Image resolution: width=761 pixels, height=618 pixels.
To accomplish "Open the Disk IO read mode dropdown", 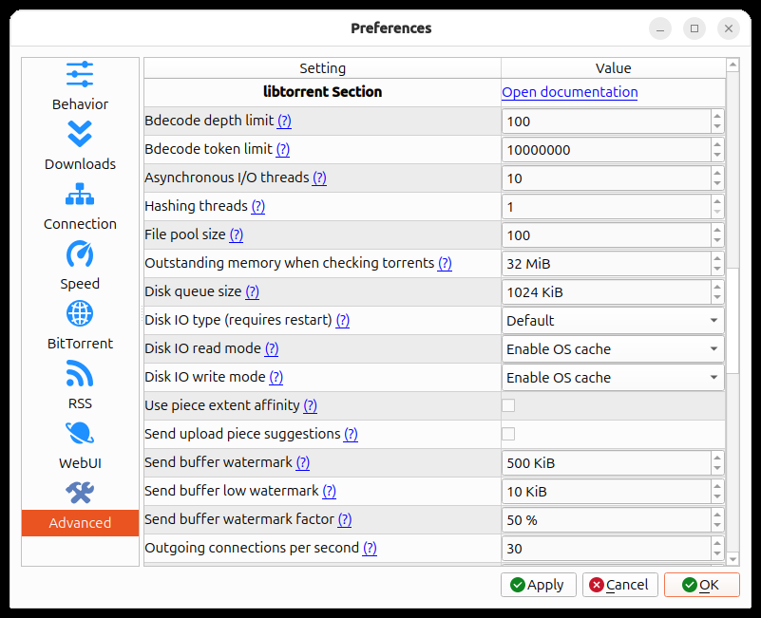I will pyautogui.click(x=613, y=349).
